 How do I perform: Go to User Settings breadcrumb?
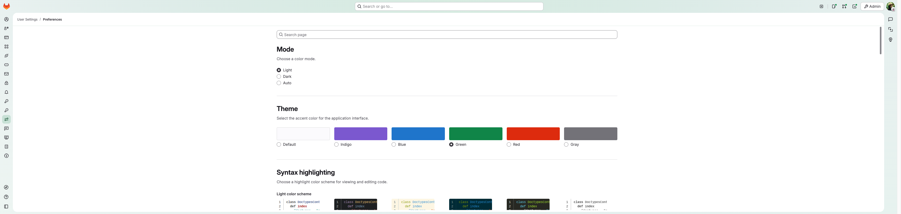(27, 20)
